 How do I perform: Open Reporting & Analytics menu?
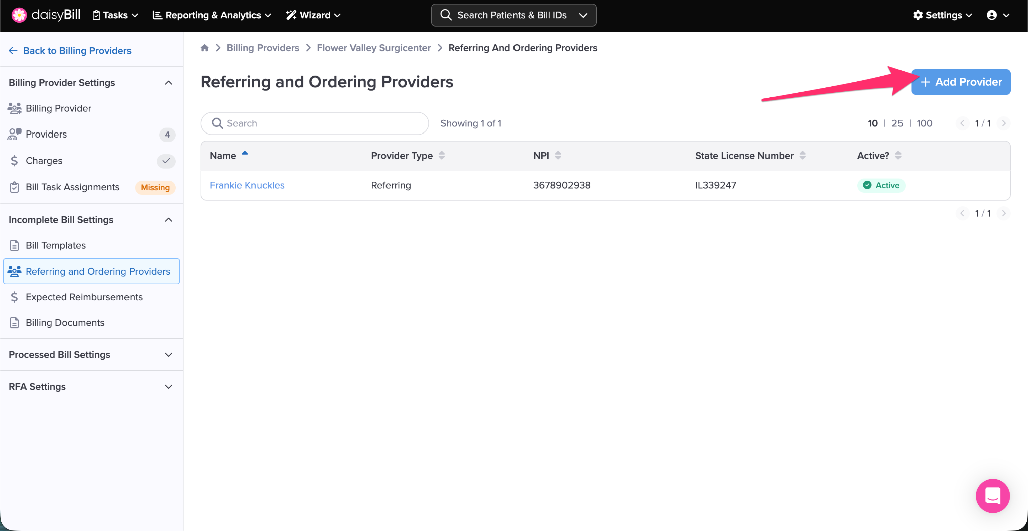point(211,15)
